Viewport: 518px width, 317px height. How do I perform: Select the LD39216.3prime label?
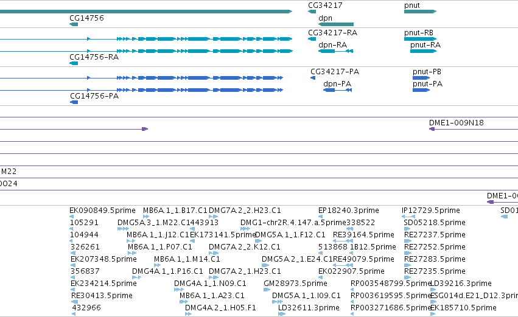[x=461, y=284]
